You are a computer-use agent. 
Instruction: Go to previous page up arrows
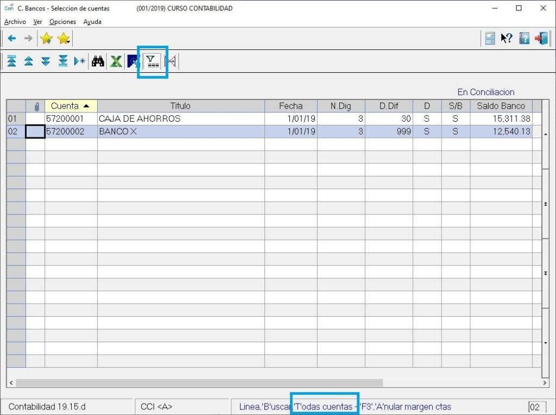click(x=29, y=61)
